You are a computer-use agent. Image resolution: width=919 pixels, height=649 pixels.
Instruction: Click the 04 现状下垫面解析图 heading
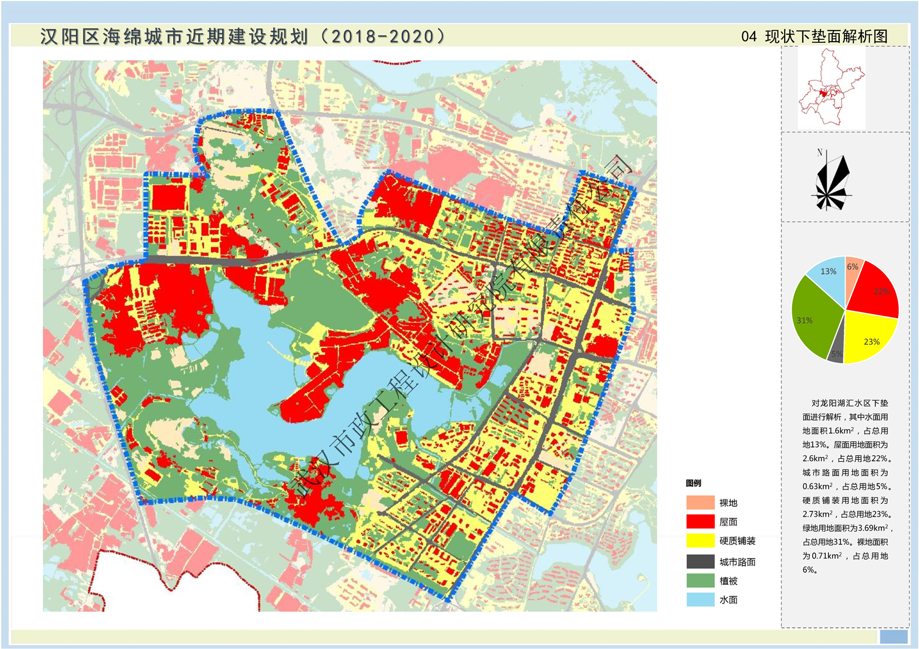click(x=814, y=36)
